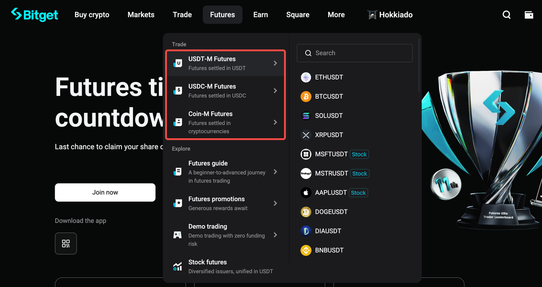Click the Bitget logo
Image resolution: width=542 pixels, height=287 pixels.
point(34,14)
